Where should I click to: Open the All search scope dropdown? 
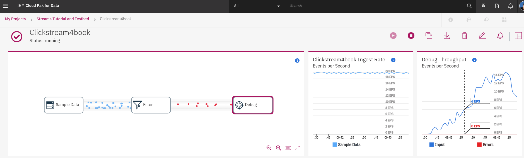257,6
